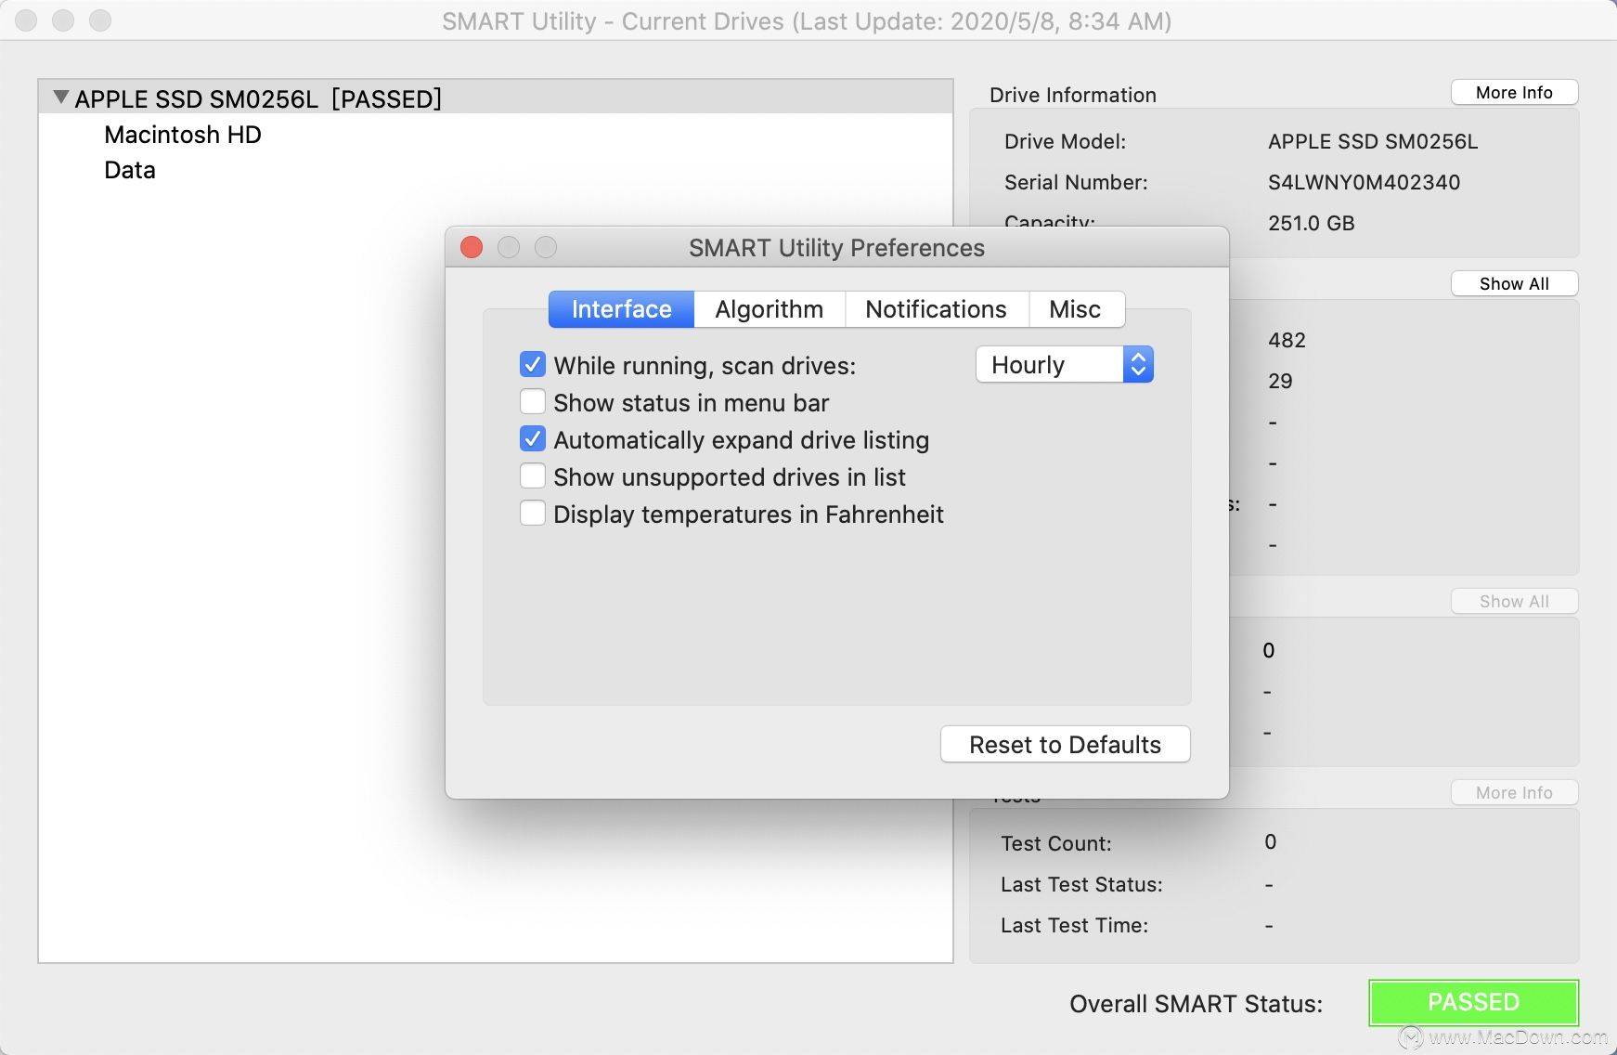
Task: Uncheck While running, scan drives
Action: point(533,364)
